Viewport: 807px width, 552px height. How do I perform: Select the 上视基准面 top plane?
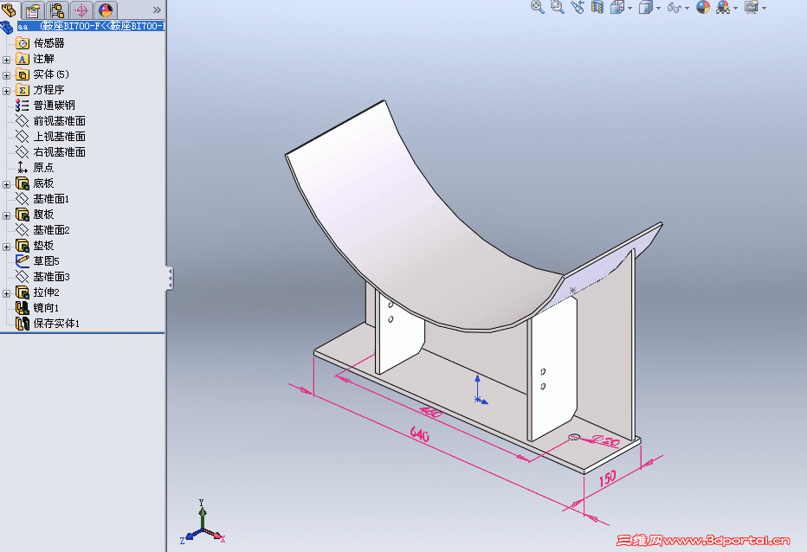pos(59,137)
